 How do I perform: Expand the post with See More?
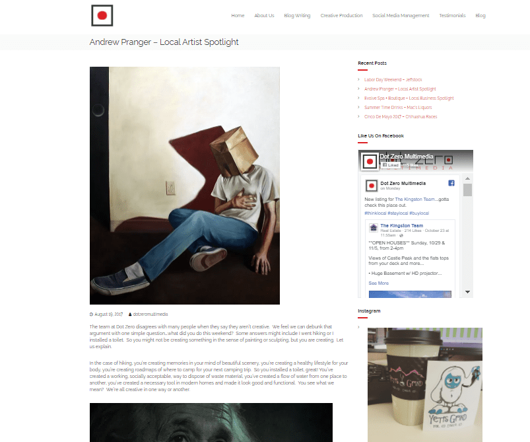pos(379,283)
